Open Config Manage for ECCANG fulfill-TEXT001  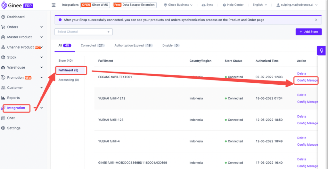click(x=307, y=80)
